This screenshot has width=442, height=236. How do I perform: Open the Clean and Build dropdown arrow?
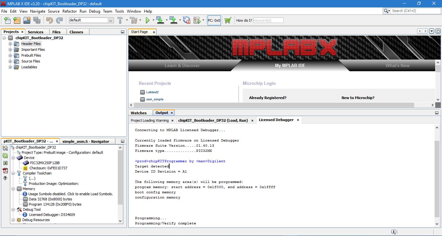(x=140, y=20)
